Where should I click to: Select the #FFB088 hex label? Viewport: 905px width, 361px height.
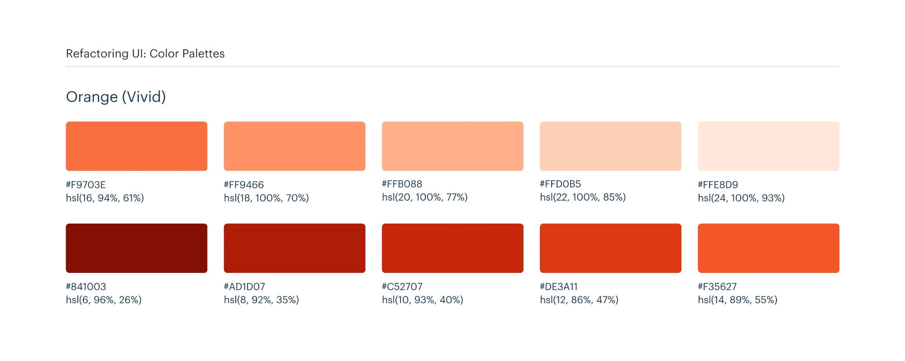tap(402, 184)
